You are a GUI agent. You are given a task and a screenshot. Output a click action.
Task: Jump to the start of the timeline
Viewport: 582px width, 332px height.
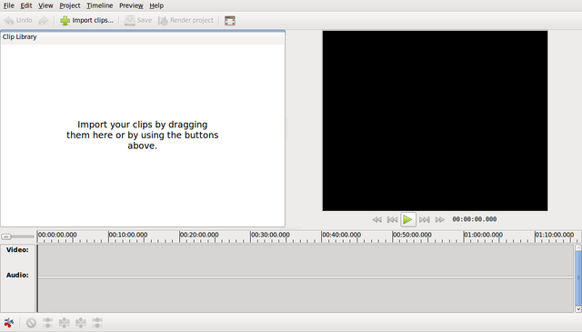392,219
